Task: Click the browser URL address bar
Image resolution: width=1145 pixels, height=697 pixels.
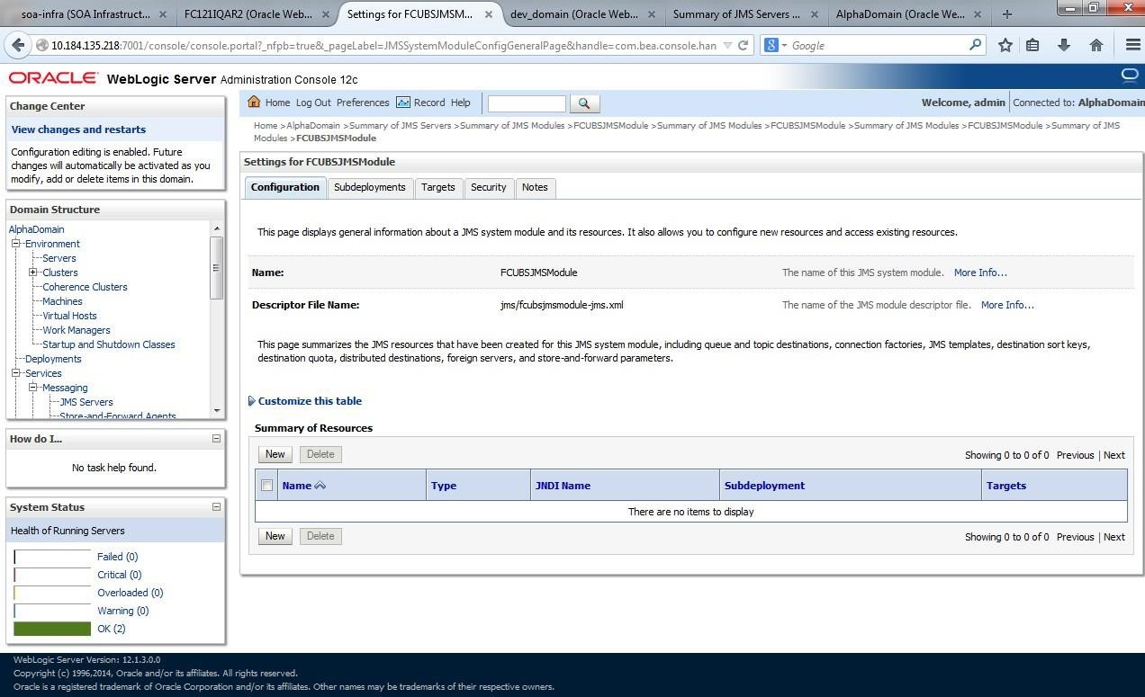Action: point(383,45)
